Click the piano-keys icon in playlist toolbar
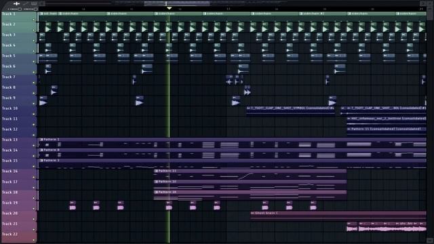434x244 pixels. (34, 3)
